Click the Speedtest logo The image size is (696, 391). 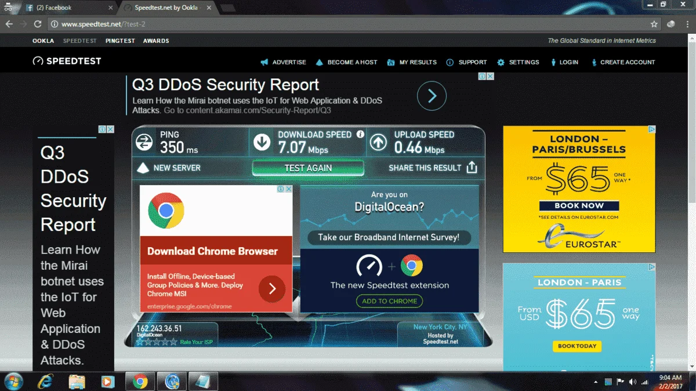point(67,61)
